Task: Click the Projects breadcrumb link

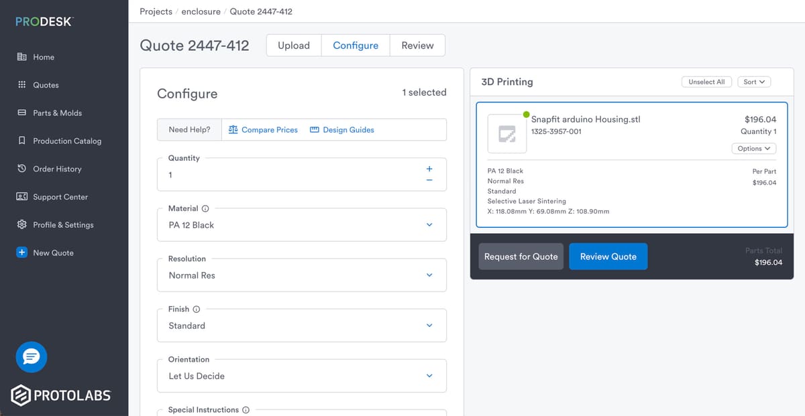Action: pos(156,11)
